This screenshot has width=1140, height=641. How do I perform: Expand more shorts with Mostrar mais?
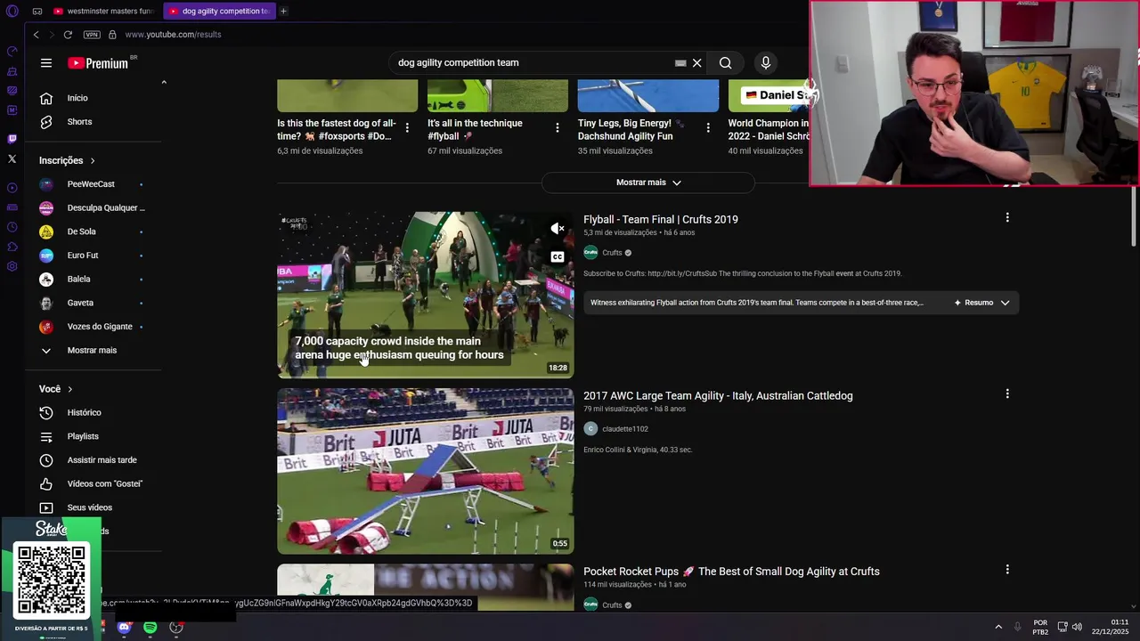coord(648,183)
